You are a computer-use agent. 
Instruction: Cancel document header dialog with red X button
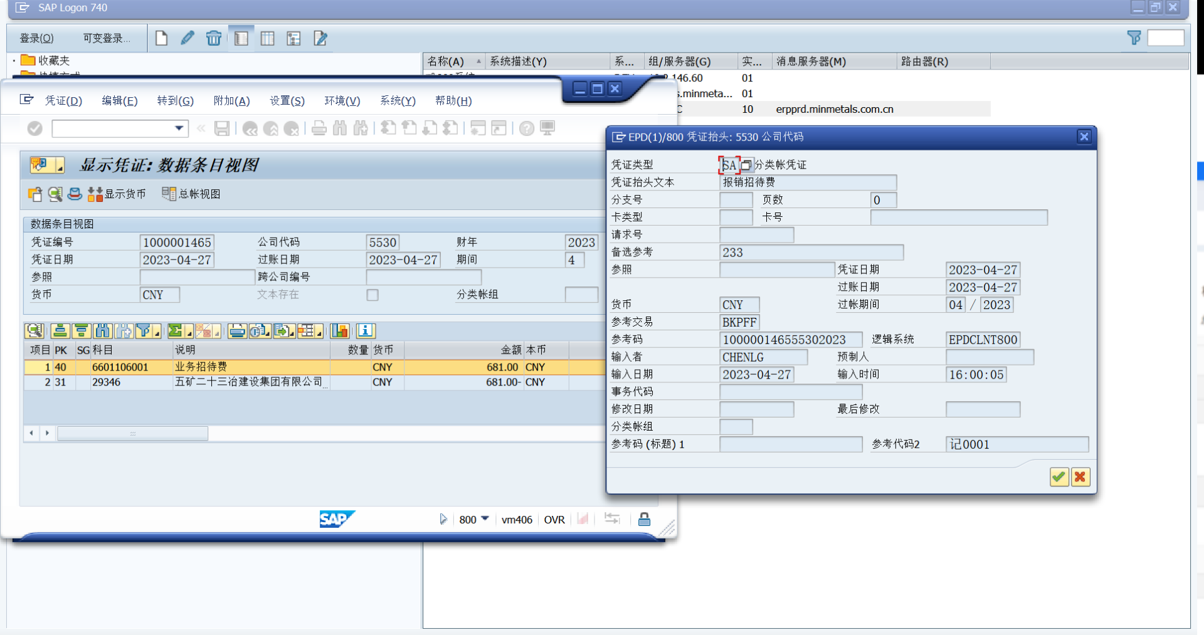point(1080,477)
